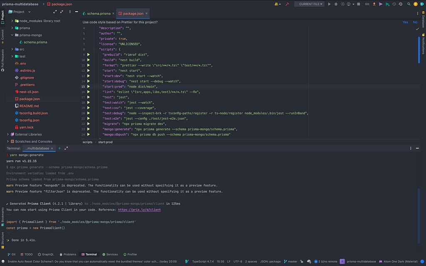
Task: Accept Prettier code style with Yes
Action: [x=405, y=22]
